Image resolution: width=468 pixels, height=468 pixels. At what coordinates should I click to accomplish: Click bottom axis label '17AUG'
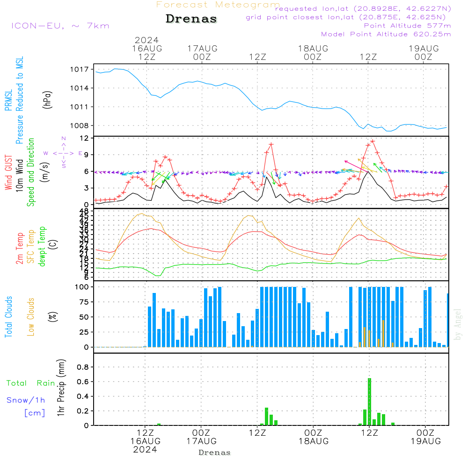[201, 441]
